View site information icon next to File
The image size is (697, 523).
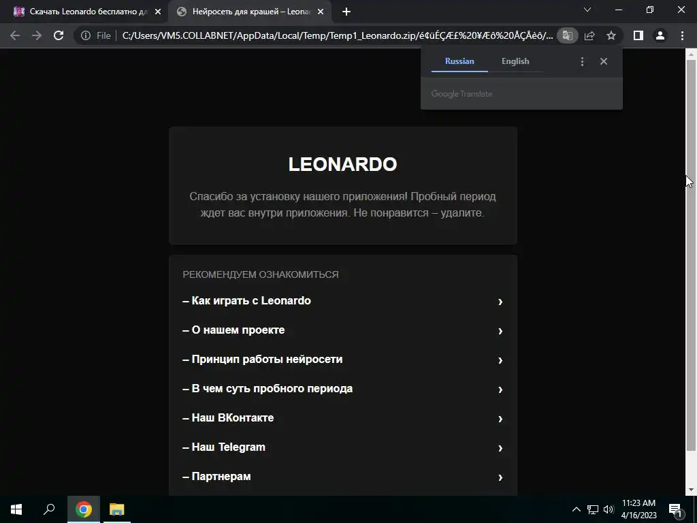click(x=86, y=35)
